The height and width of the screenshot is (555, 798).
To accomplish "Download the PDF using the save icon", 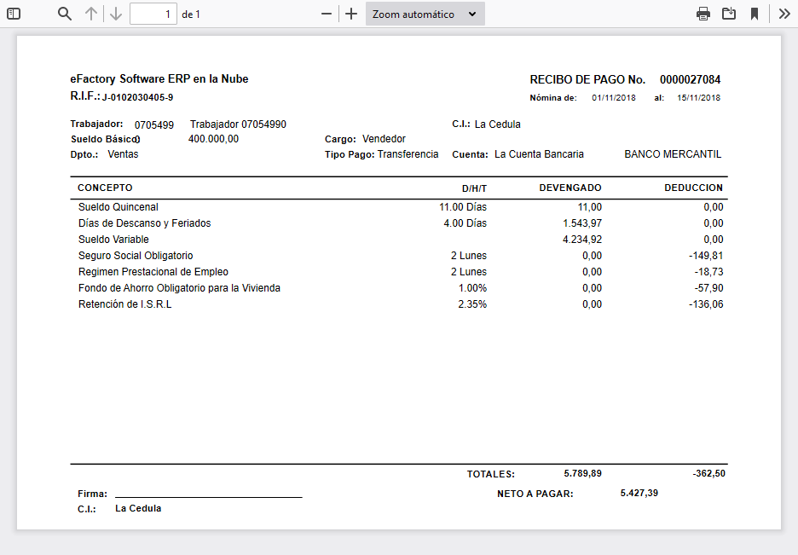I will tap(728, 13).
